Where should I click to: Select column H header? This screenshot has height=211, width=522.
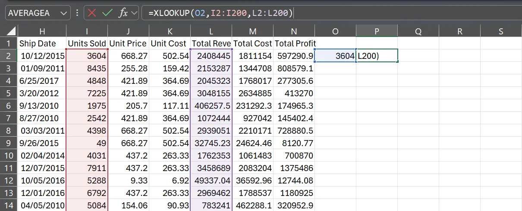pos(42,31)
